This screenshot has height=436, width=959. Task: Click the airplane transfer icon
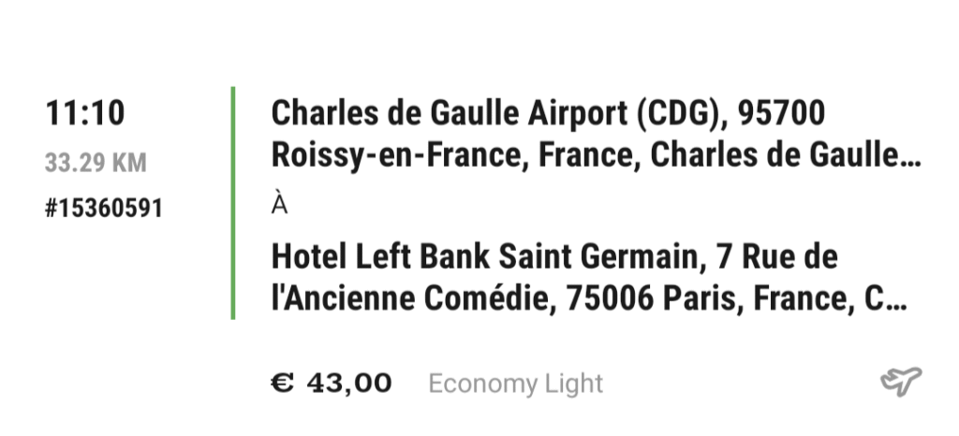901,382
